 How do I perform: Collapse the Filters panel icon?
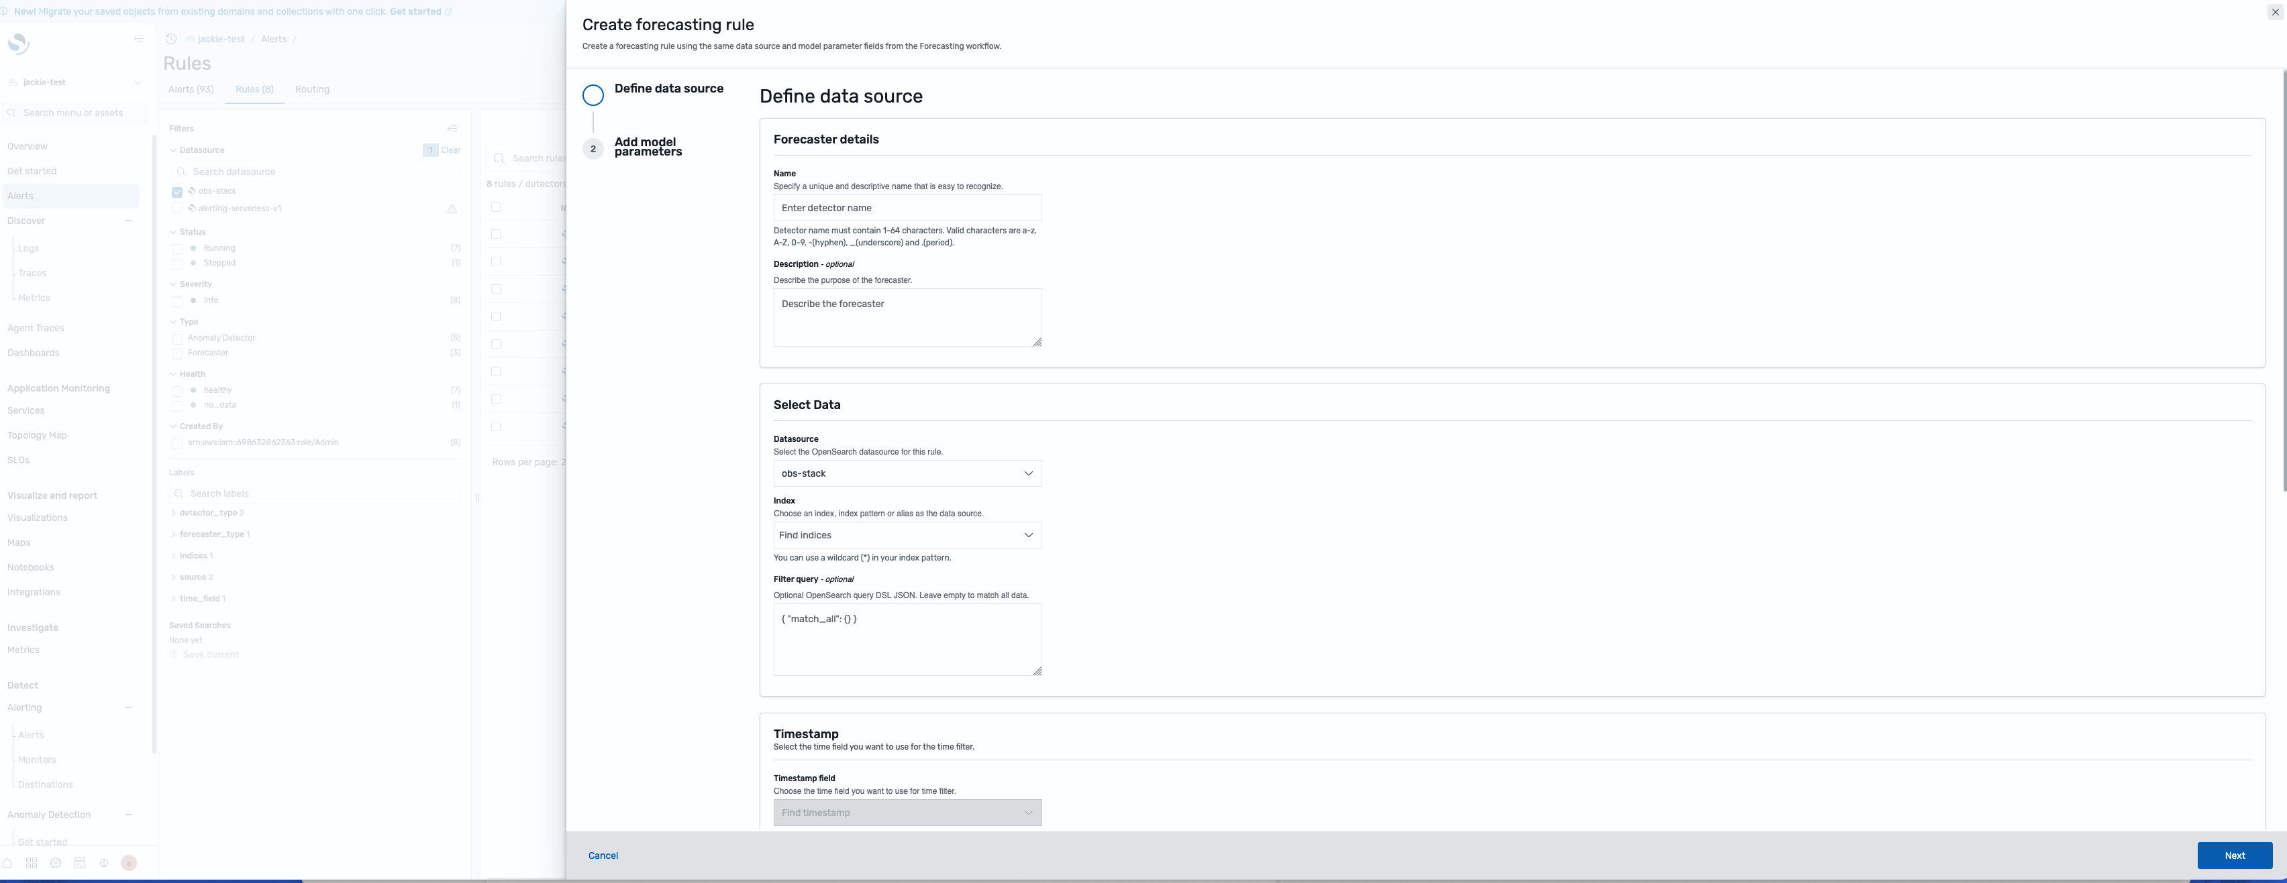(x=452, y=129)
